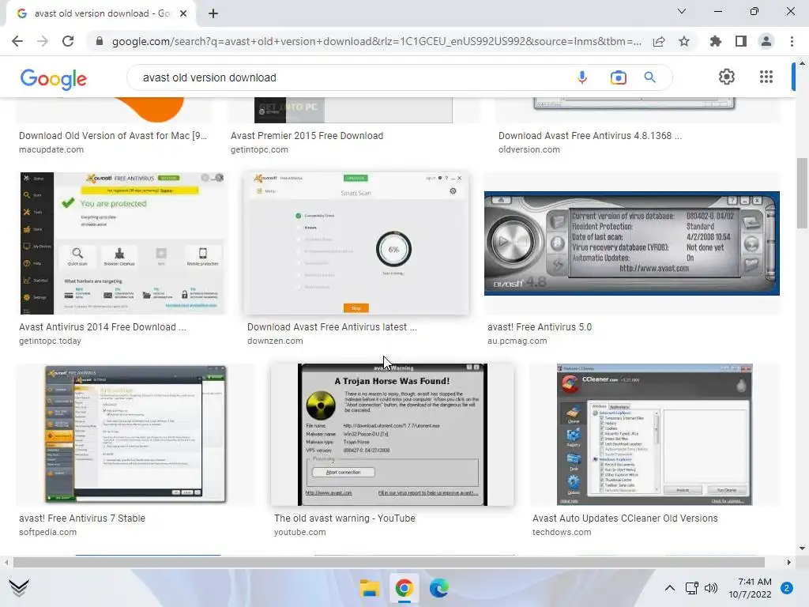Open Download Avast Free Antivirus 4.8.1368 result
Screen dimensions: 809x607
coord(589,136)
